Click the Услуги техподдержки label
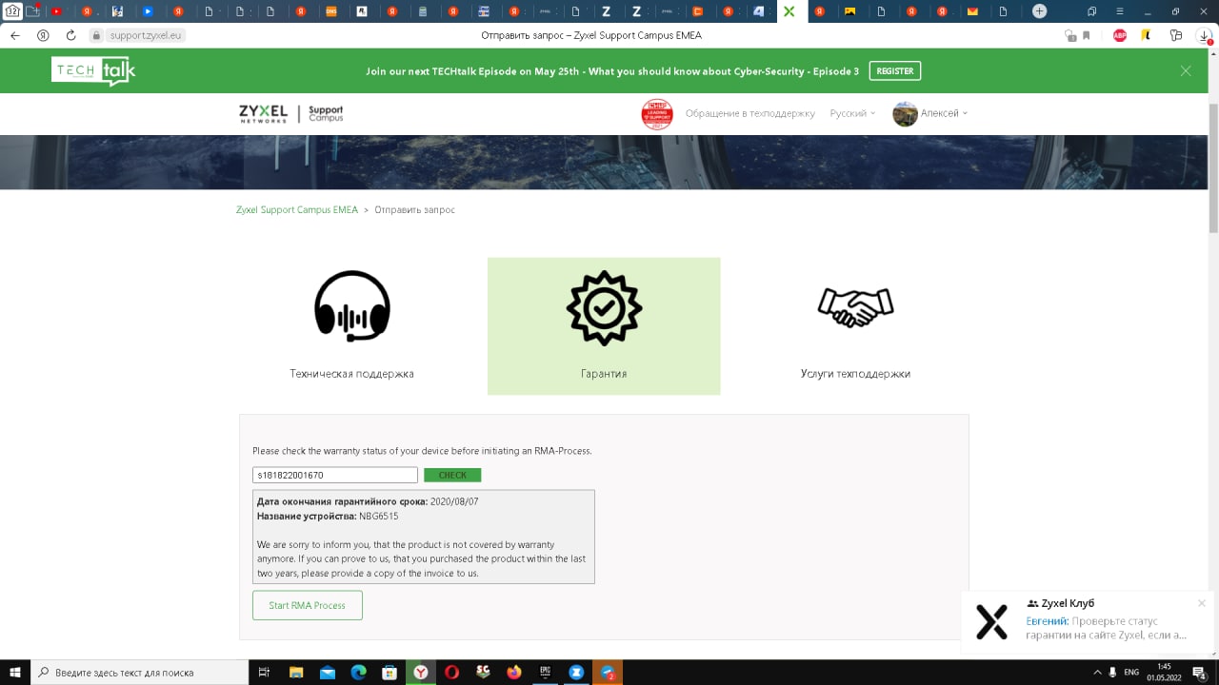Viewport: 1219px width, 685px height. [855, 374]
